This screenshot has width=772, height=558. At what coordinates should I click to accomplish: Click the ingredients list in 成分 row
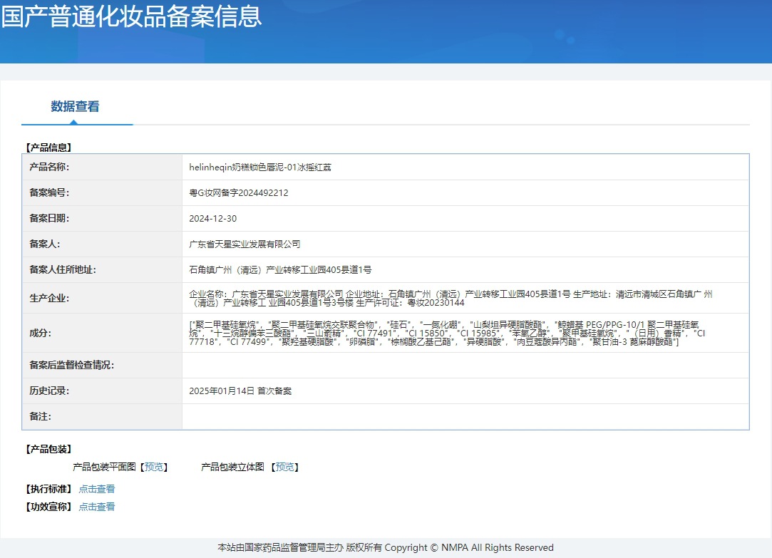coord(447,333)
